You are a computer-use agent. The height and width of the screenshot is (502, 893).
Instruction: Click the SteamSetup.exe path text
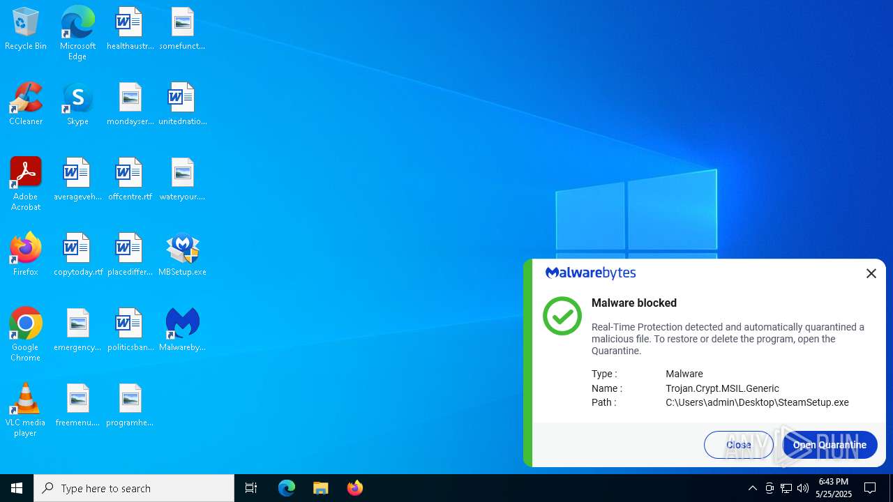(x=757, y=402)
